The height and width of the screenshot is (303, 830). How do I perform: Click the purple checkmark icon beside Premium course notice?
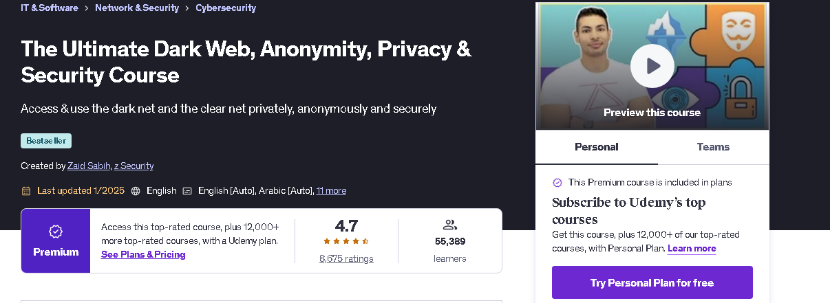tap(557, 183)
